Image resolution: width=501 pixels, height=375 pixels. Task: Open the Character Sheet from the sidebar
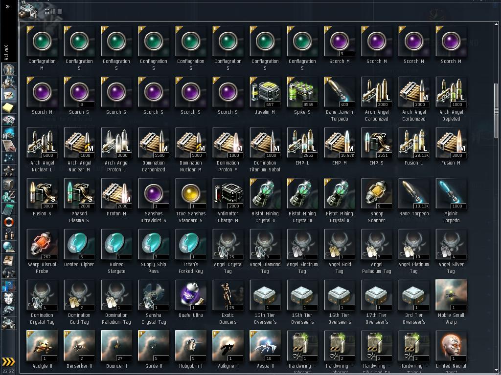(9, 70)
